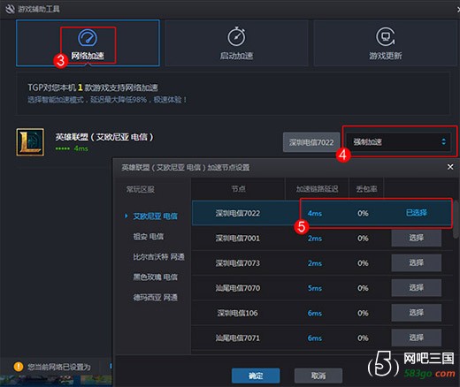Select 德玛西亚 网通 server region
Screen dimensions: 460x387
tap(155, 298)
